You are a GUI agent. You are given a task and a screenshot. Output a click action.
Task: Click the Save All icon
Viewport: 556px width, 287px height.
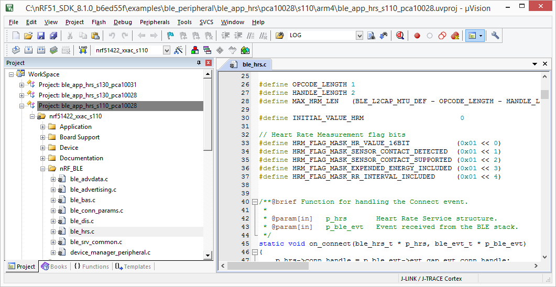click(x=53, y=36)
